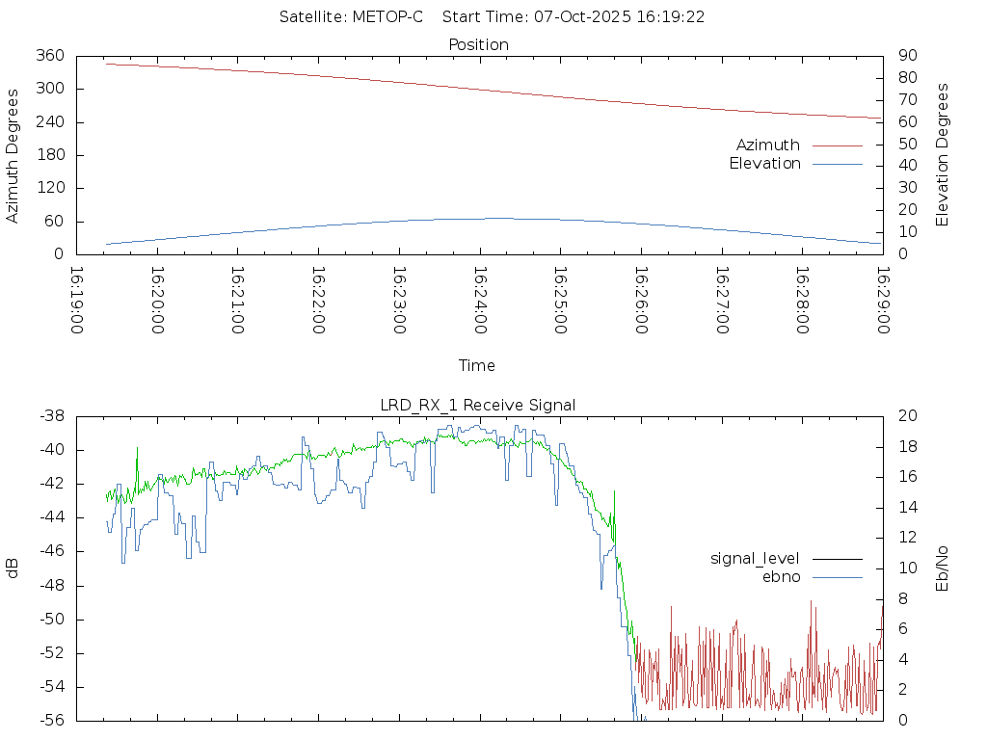The height and width of the screenshot is (740, 987).
Task: Click the Azimuth legend red line sample
Action: point(837,145)
